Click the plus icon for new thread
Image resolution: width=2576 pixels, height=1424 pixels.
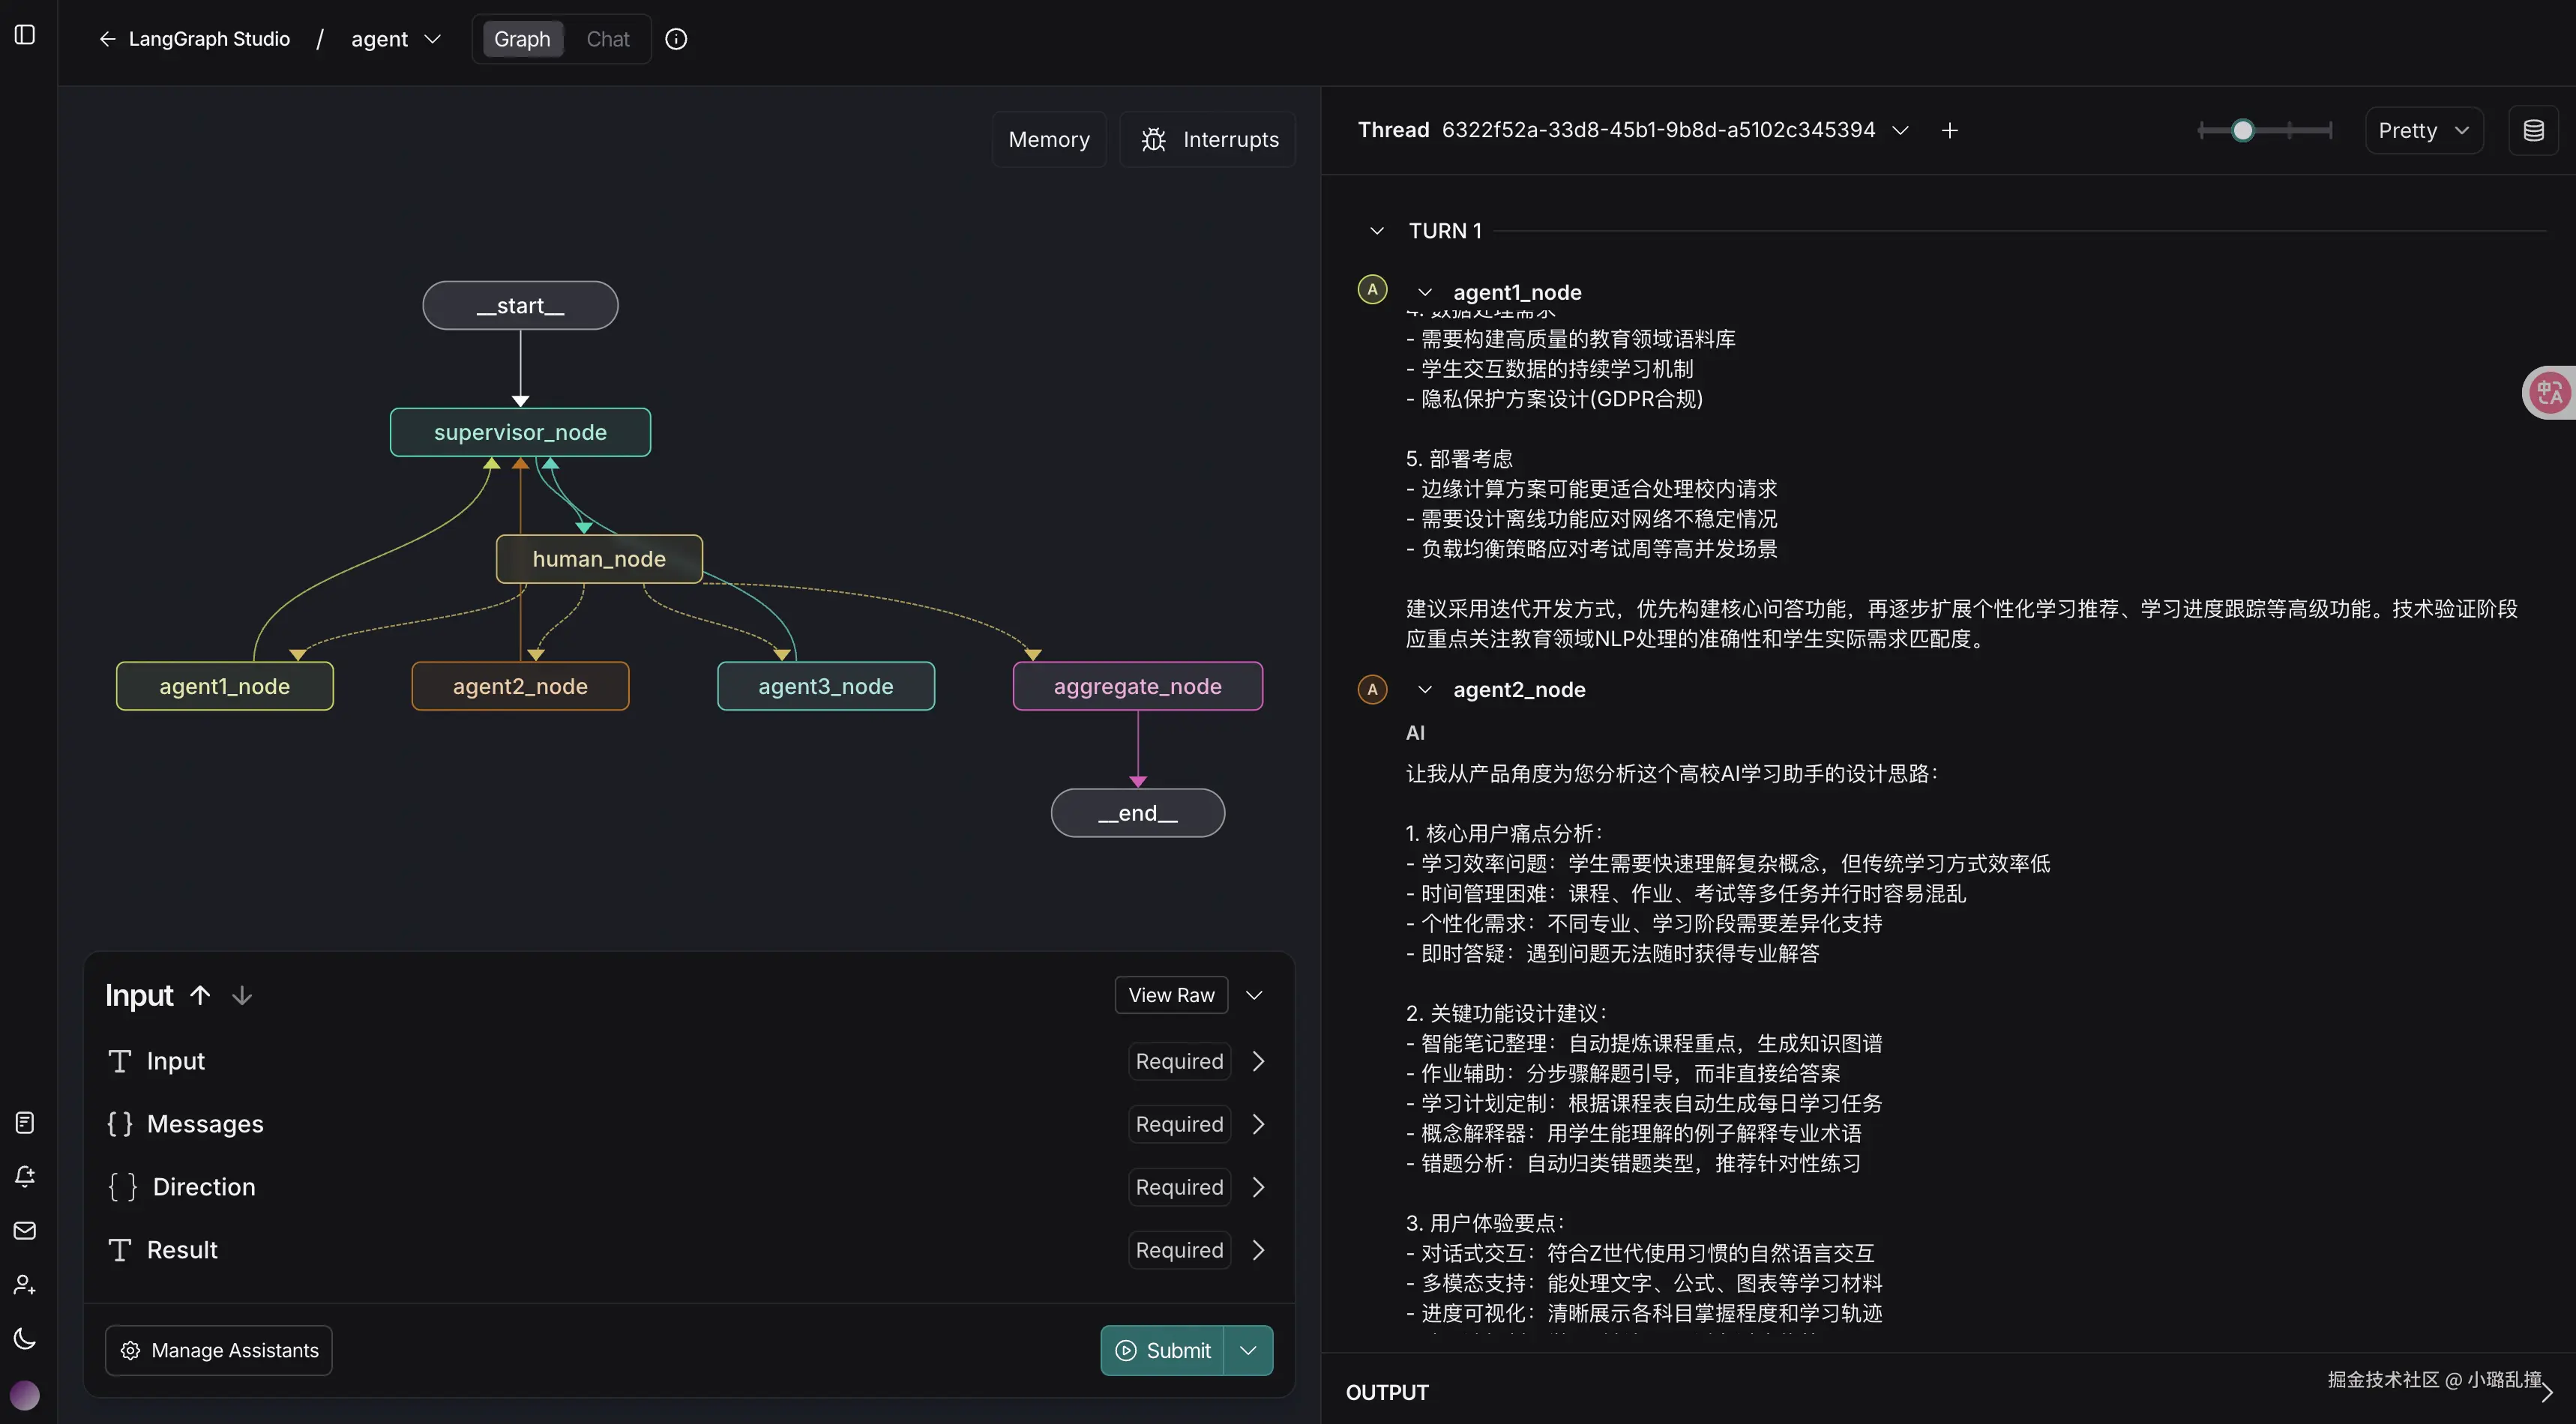(1949, 131)
